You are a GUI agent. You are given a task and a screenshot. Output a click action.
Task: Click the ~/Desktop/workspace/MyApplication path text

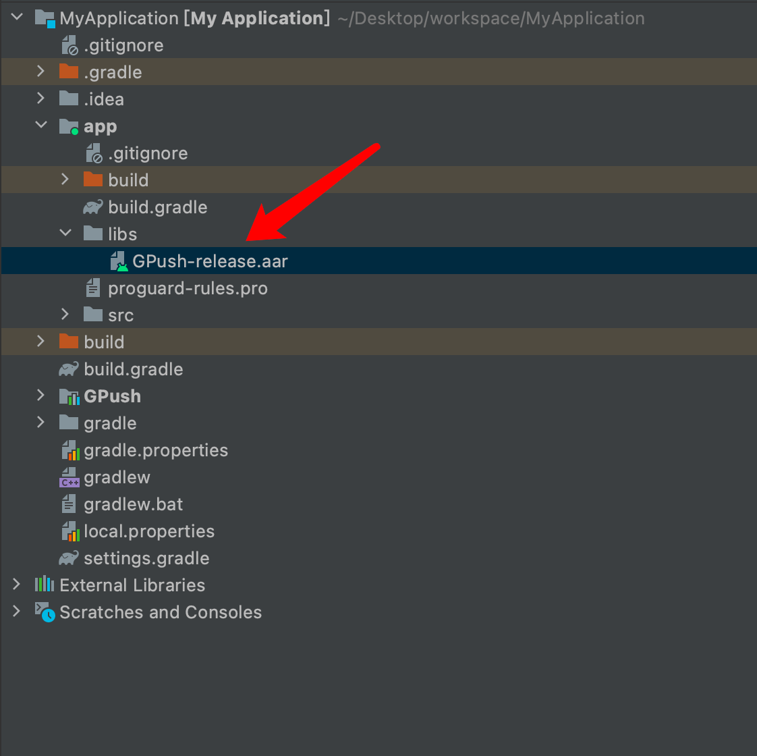[491, 19]
